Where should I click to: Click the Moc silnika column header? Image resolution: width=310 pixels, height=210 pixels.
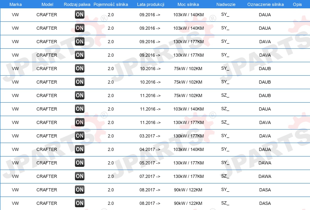(188, 4)
